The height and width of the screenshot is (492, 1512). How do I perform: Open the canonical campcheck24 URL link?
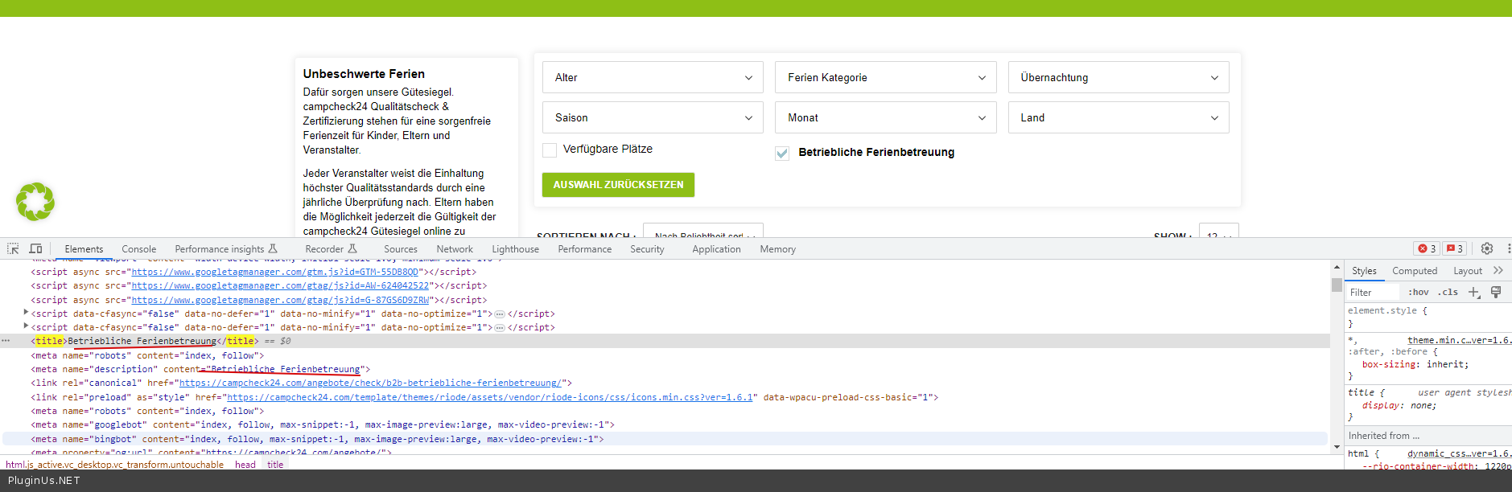click(x=370, y=383)
